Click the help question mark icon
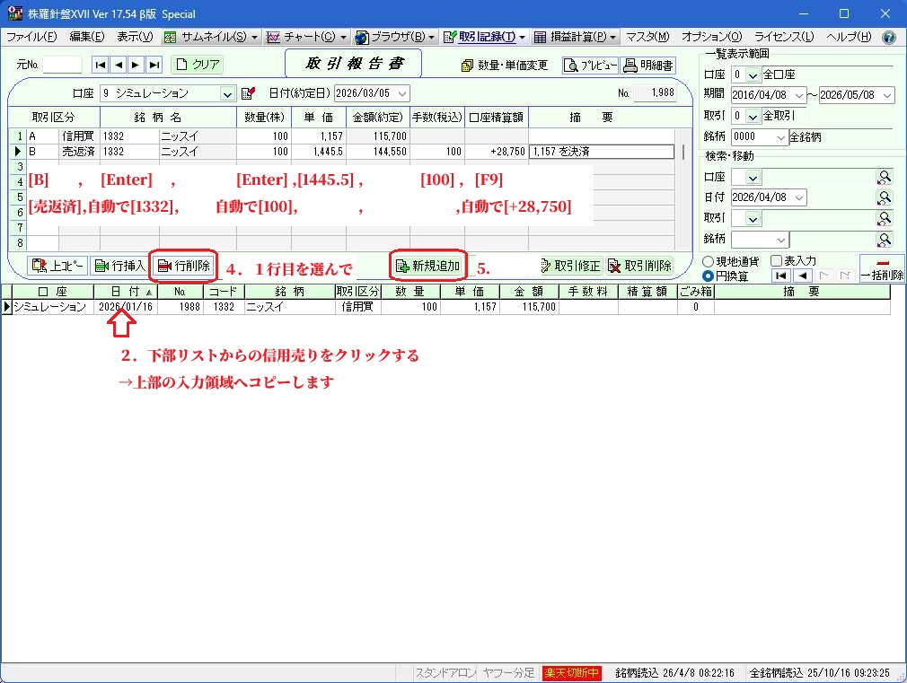This screenshot has width=907, height=683. [x=889, y=38]
